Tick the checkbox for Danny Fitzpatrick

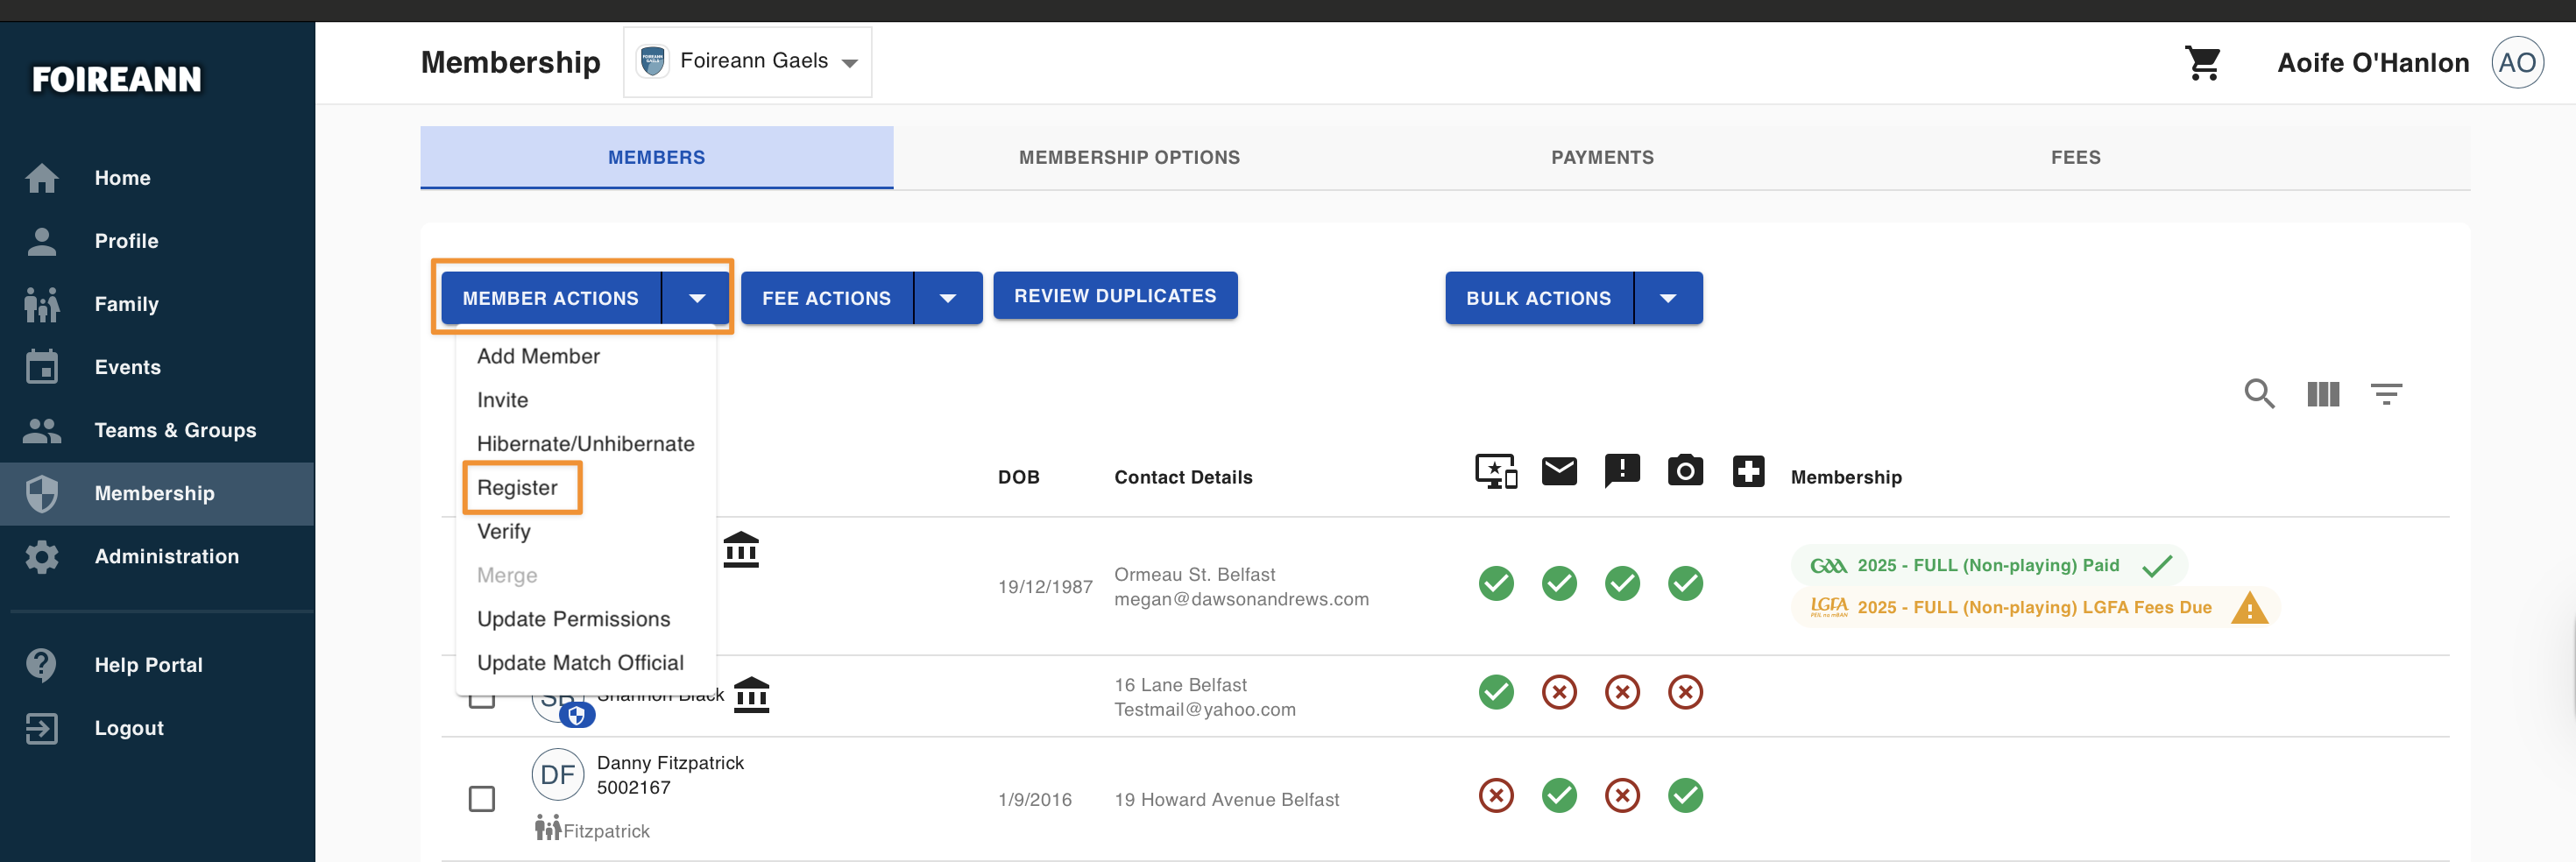(482, 799)
